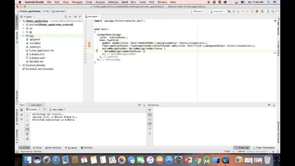Click the yellow warning stripe on editor scrollbar
Screen dimensions: 295x166
click(x=275, y=53)
